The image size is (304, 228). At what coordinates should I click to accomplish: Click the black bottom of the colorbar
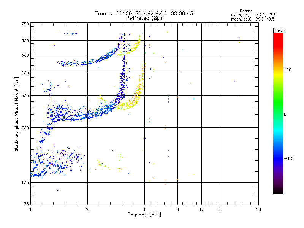click(278, 191)
